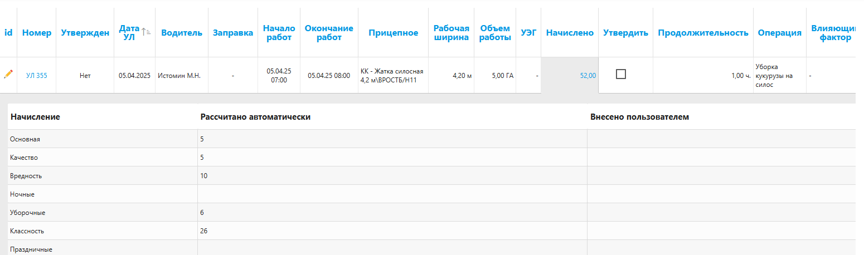Sort by Окончание работ column
The height and width of the screenshot is (255, 864).
pos(329,33)
